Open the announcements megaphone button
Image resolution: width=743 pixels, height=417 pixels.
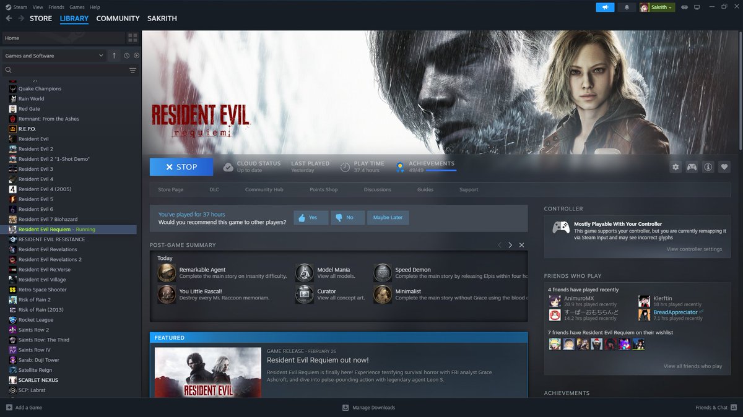click(x=605, y=7)
